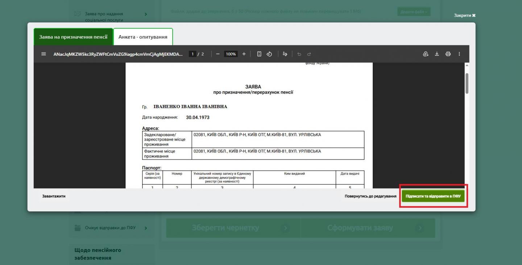Zoom out the PDF document

(218, 54)
